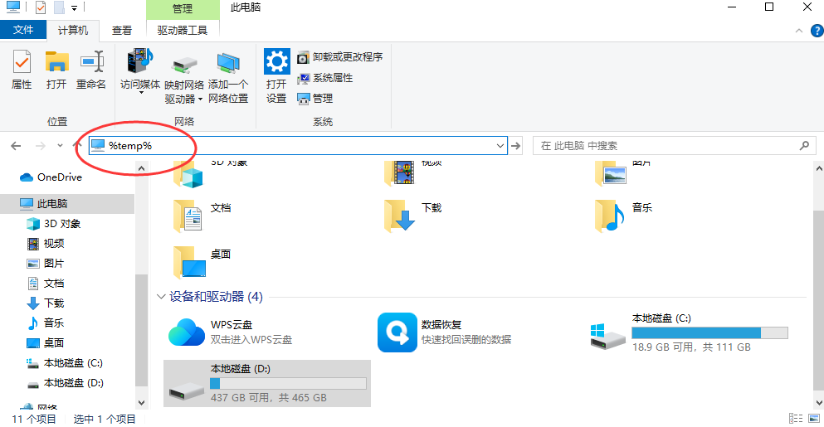Open the address bar history dropdown
The image size is (824, 427).
click(500, 146)
